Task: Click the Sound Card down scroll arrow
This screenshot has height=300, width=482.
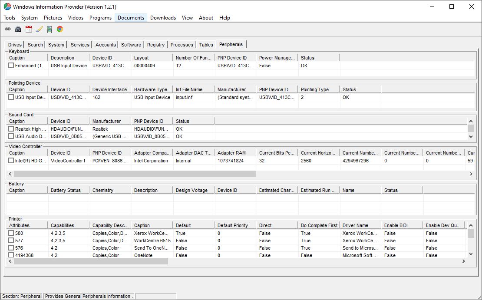Action: [471, 137]
